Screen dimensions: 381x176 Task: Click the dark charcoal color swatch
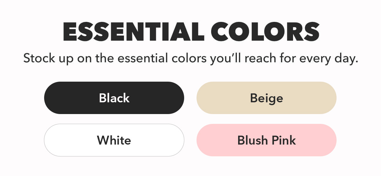coord(114,98)
